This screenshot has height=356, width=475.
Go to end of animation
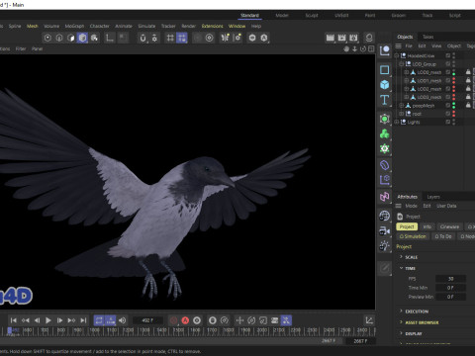(83, 320)
